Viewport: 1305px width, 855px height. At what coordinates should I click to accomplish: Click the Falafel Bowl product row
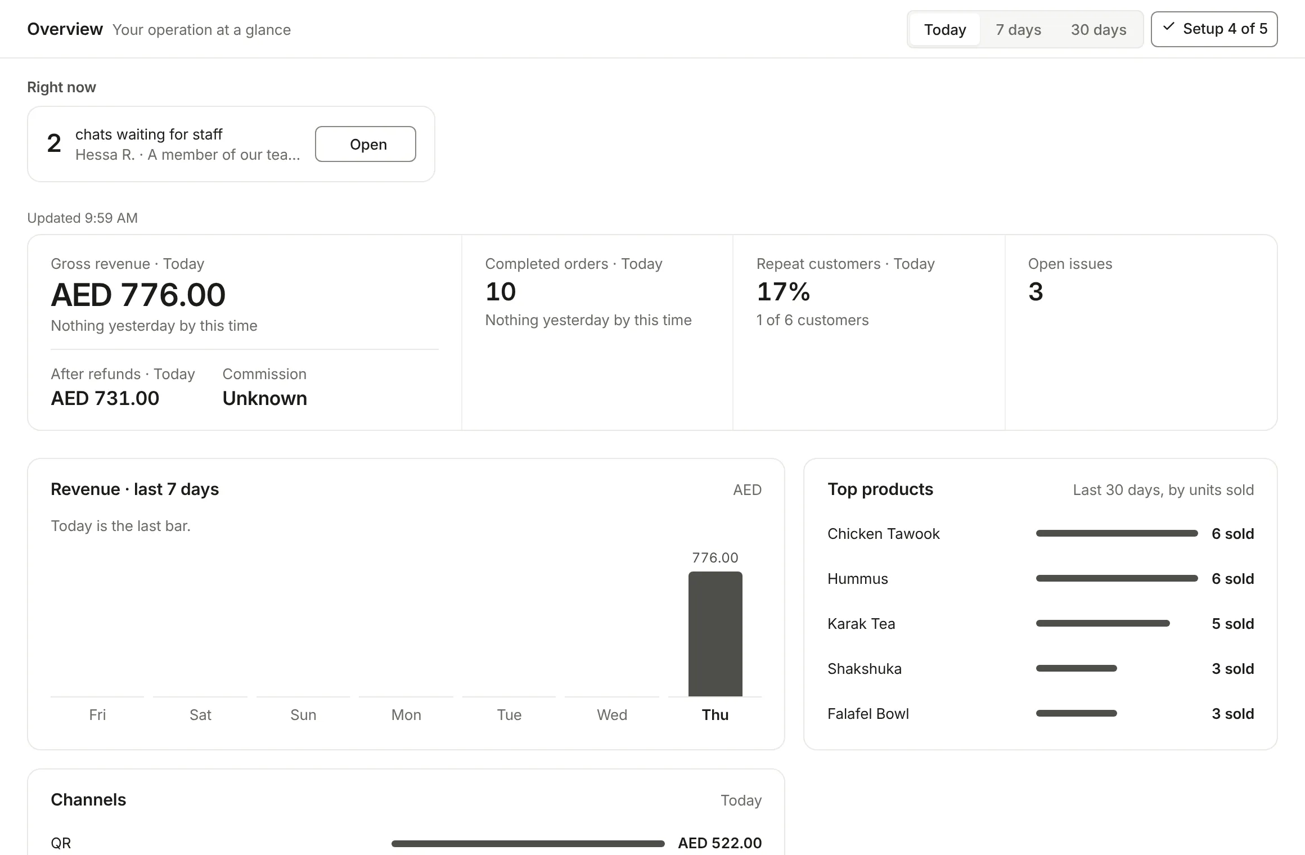pos(1041,714)
